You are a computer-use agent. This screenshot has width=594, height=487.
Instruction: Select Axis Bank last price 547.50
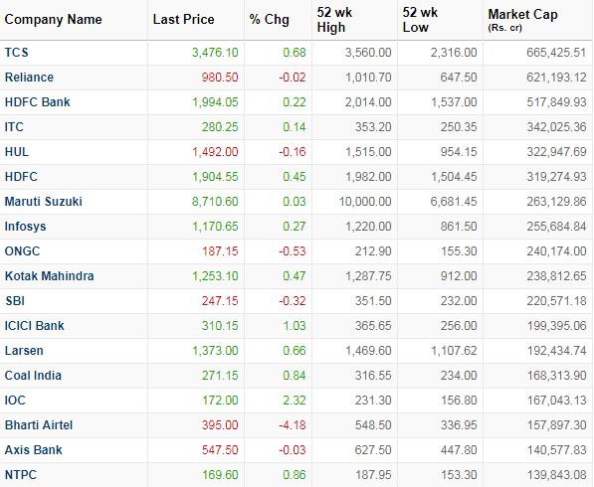click(220, 450)
